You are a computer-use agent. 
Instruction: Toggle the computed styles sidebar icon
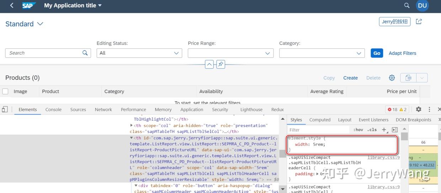[x=395, y=130]
